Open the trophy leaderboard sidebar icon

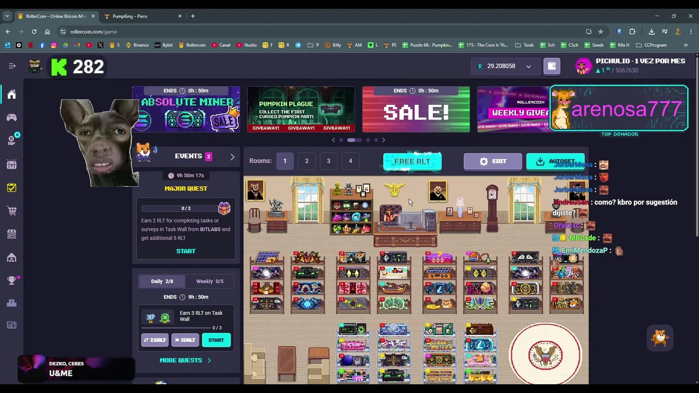pos(11,281)
